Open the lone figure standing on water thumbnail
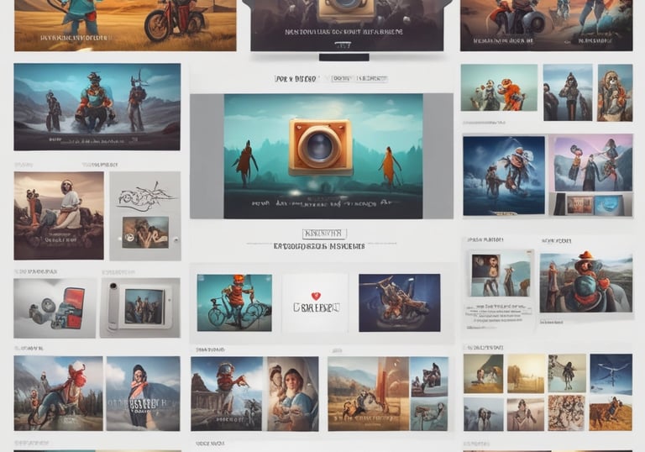The height and width of the screenshot is (452, 645). click(567, 373)
